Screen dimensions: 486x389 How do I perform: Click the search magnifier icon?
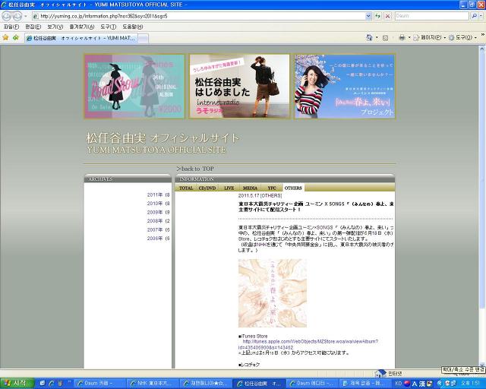(x=474, y=15)
